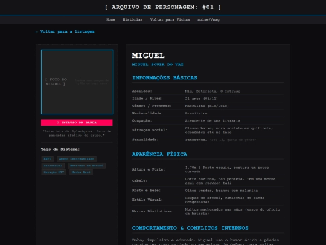Click the hair description Corta sozinho text

coord(230,181)
